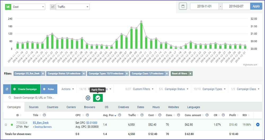
Task: Click the tallest green bar on 2018-12-10
Action: tap(142, 36)
